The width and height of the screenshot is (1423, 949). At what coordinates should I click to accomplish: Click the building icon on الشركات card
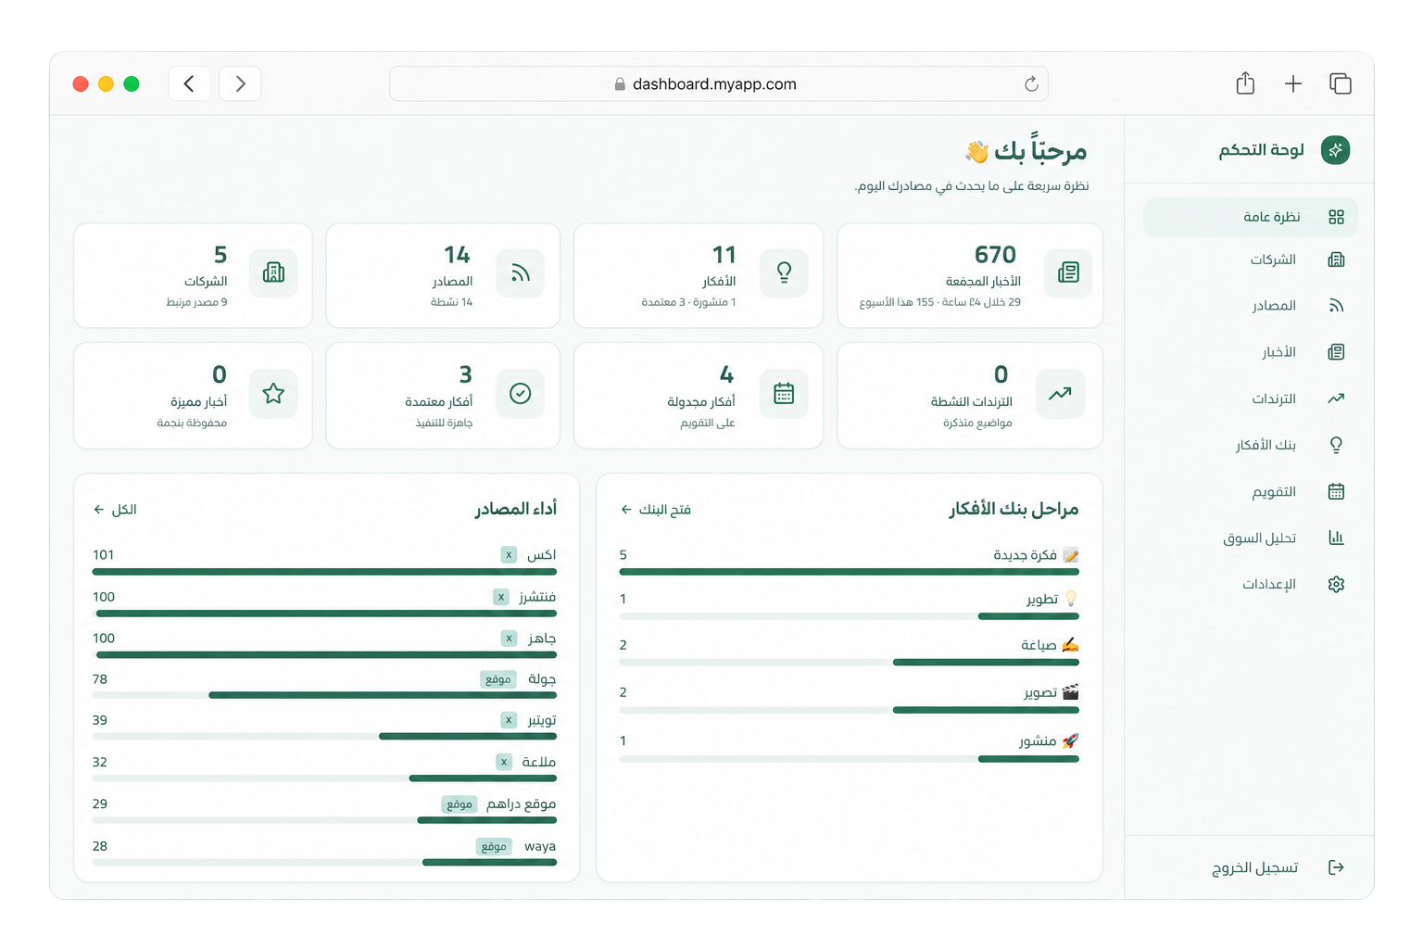[x=273, y=272]
